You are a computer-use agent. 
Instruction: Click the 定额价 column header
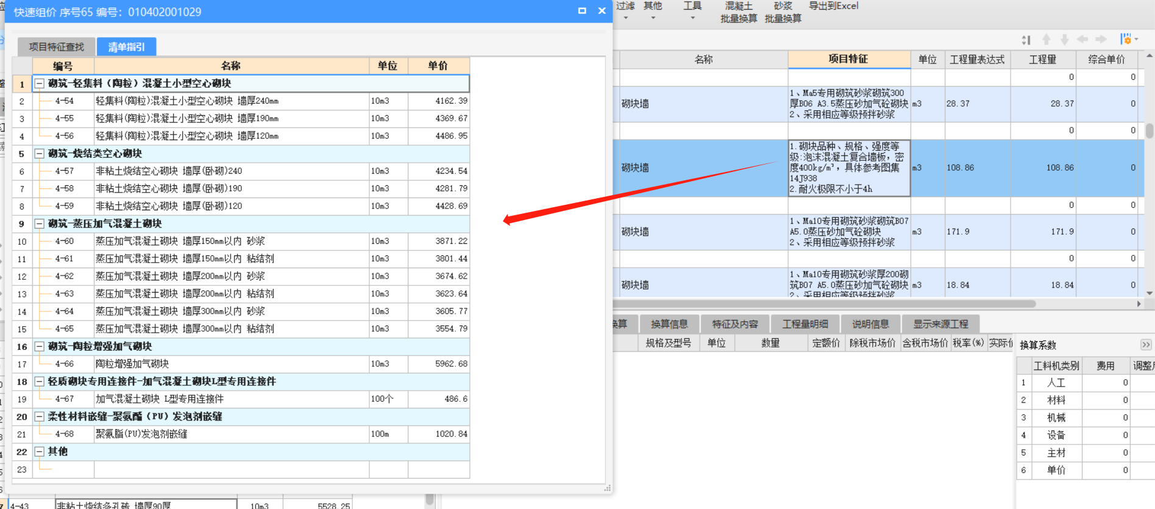[x=826, y=343]
